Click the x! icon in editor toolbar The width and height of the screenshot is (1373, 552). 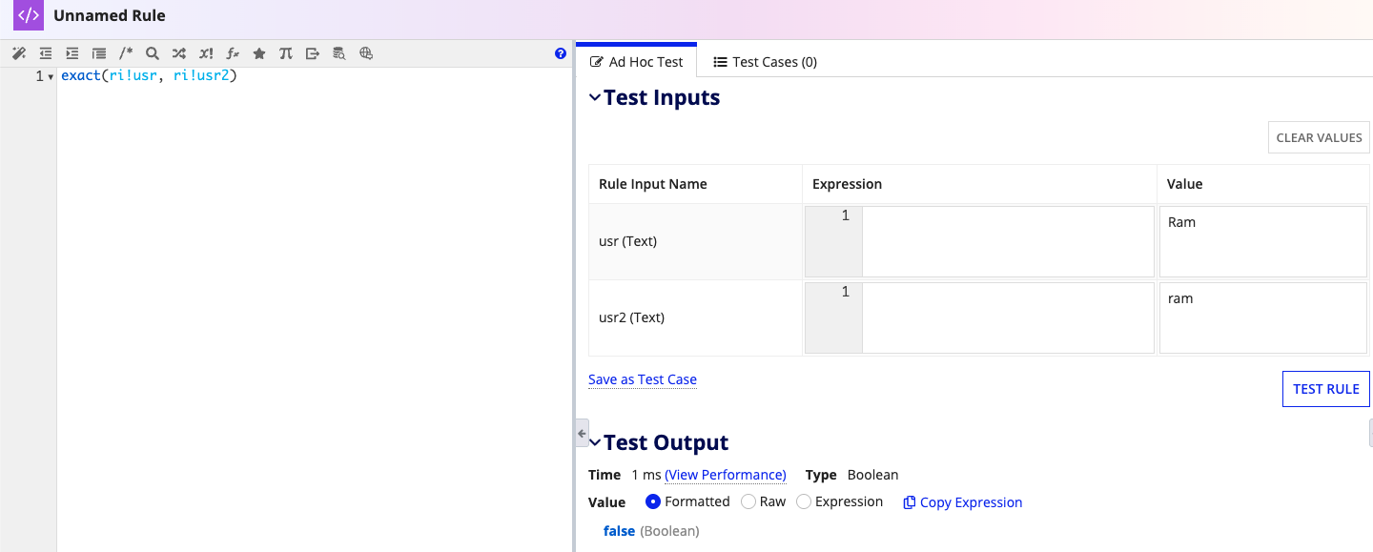pos(206,54)
